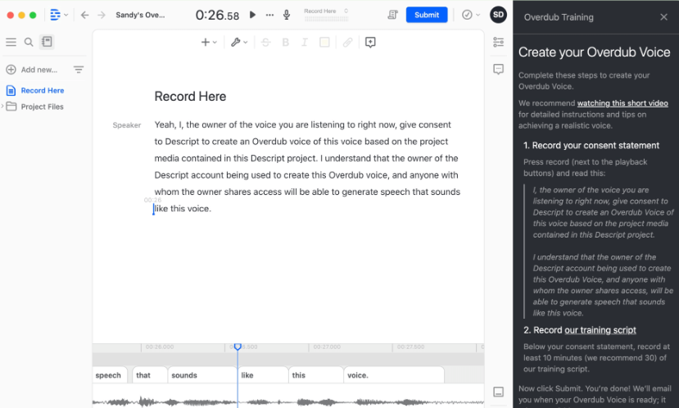Open the Descript app menu logo
This screenshot has height=408, width=679.
(x=55, y=15)
